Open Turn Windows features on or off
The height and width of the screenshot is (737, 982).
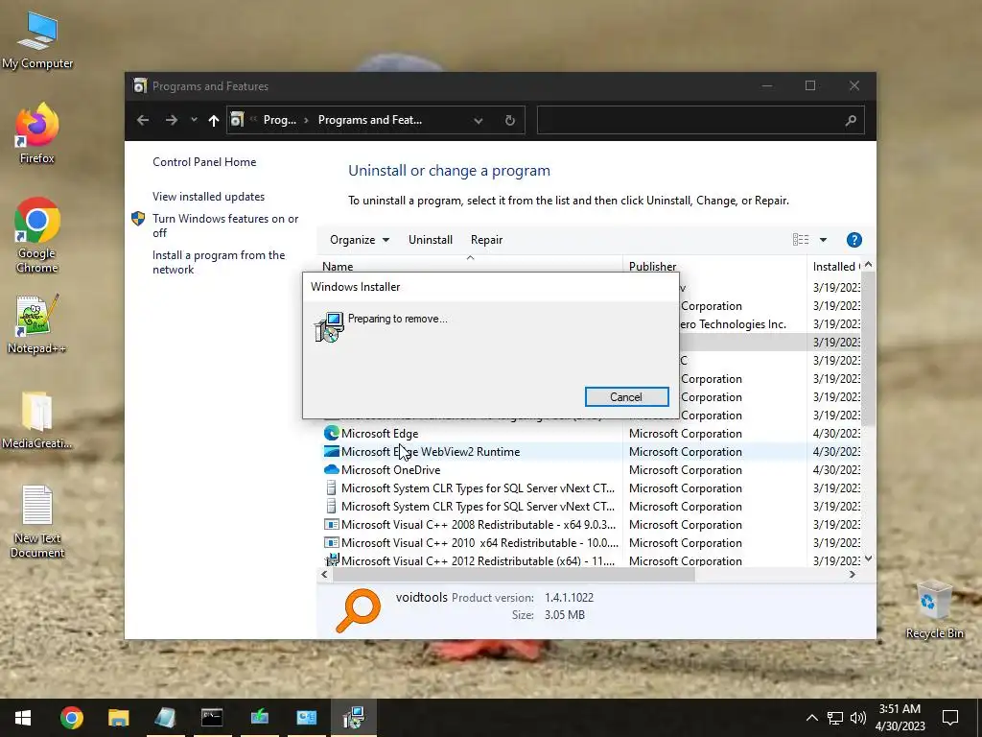point(224,226)
